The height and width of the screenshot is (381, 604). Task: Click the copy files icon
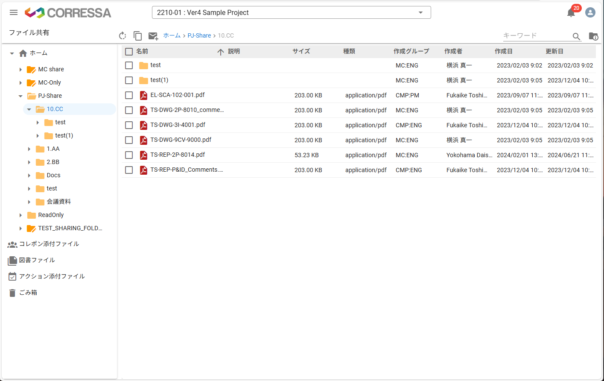coord(137,36)
